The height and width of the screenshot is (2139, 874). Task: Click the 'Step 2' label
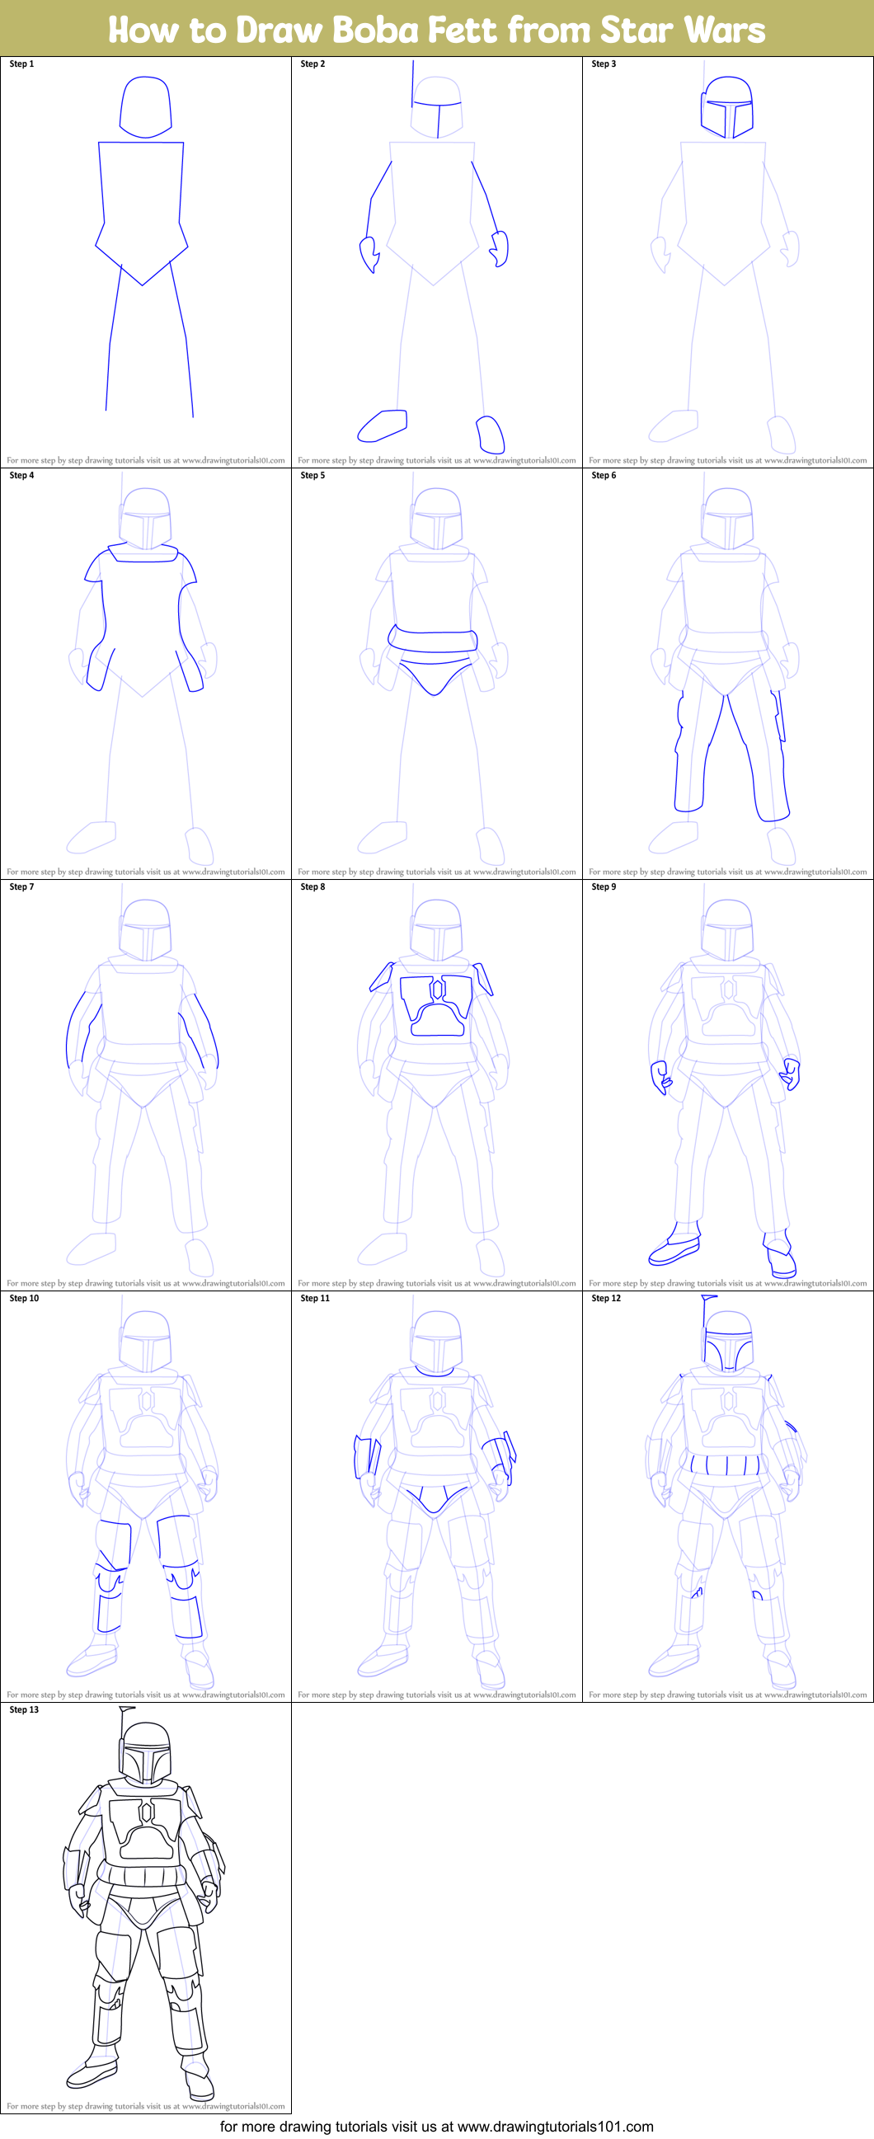(x=313, y=64)
